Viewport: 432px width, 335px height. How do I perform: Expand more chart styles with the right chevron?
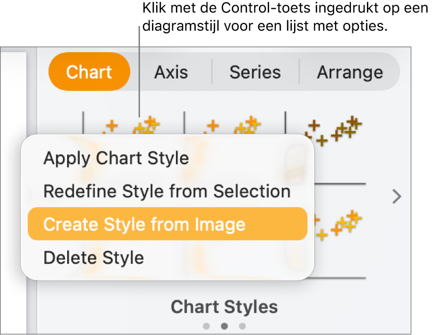396,197
